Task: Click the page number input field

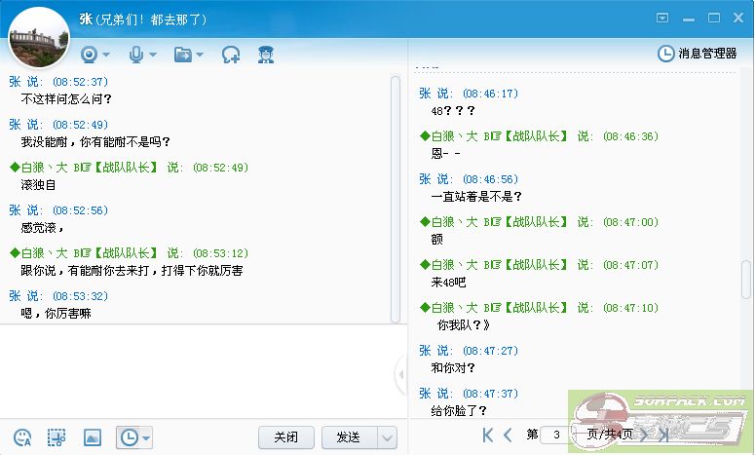Action: tap(556, 435)
